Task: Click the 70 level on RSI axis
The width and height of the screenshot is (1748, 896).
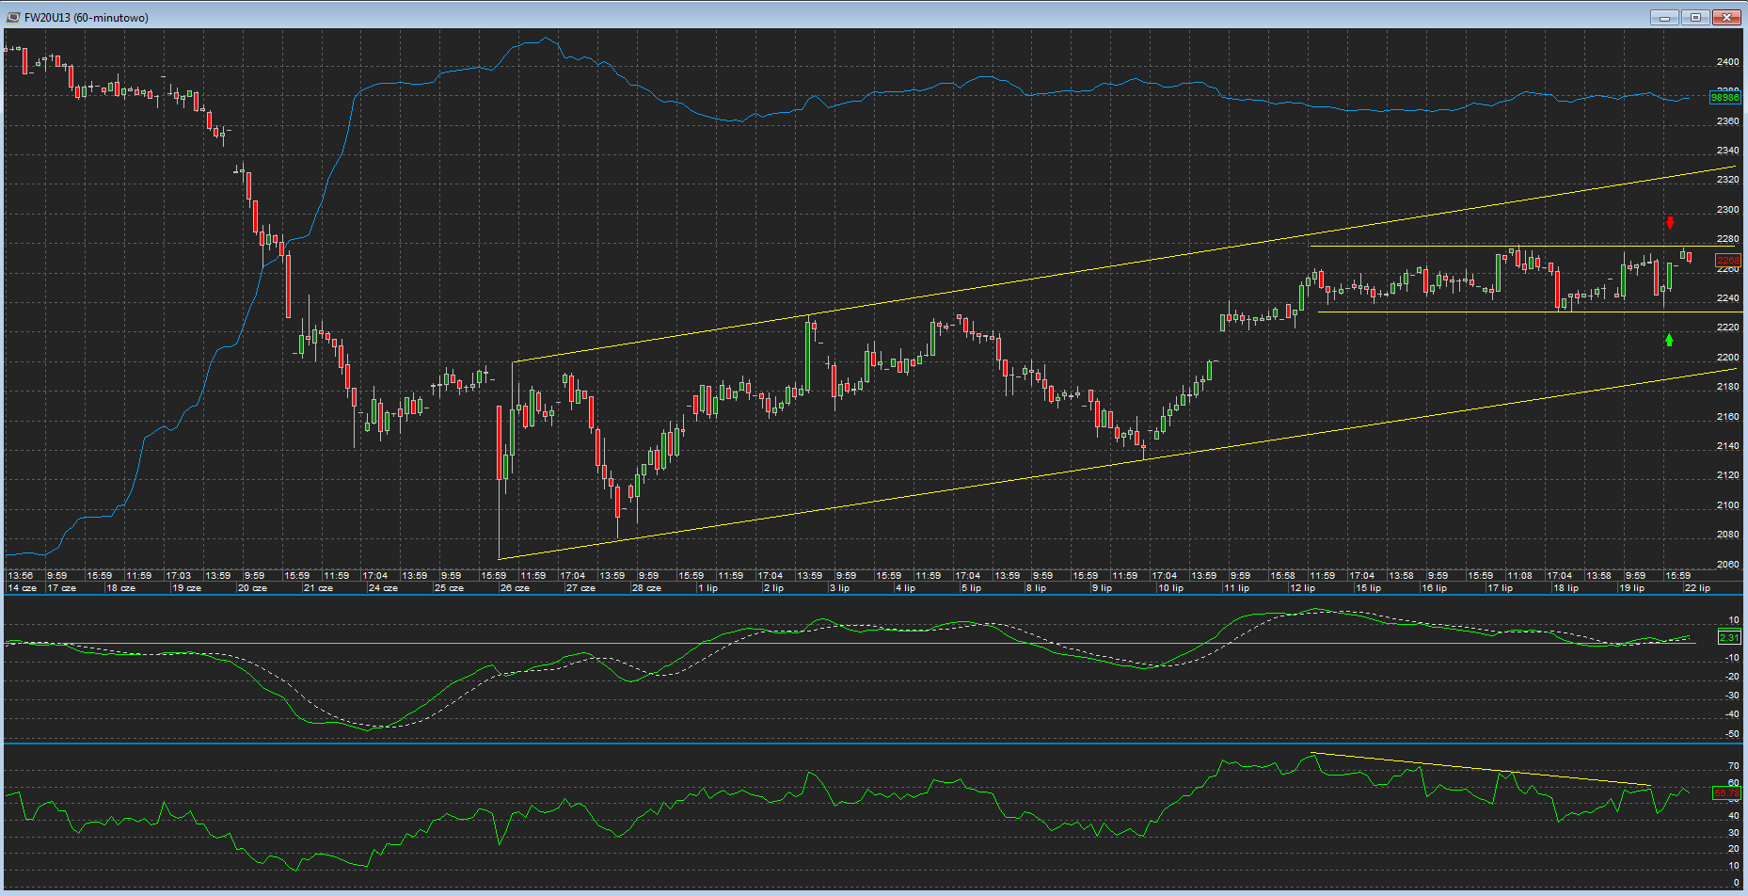Action: coord(1734,766)
